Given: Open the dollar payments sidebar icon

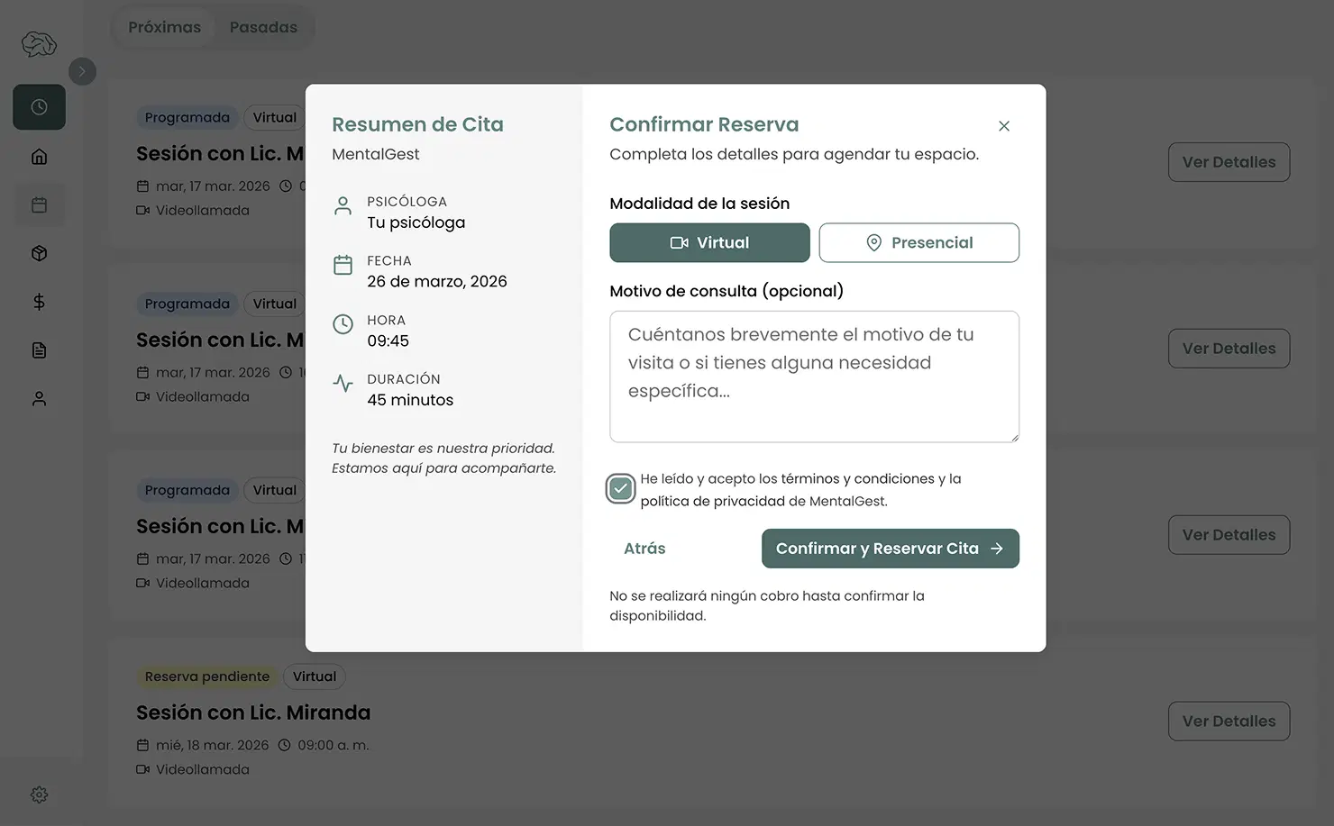Looking at the screenshot, I should coord(39,302).
